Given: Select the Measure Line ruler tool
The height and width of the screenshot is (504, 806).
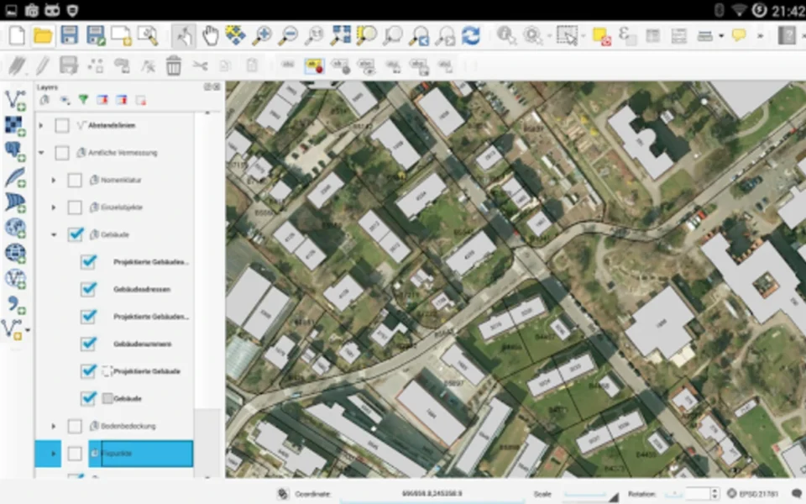Looking at the screenshot, I should 704,35.
